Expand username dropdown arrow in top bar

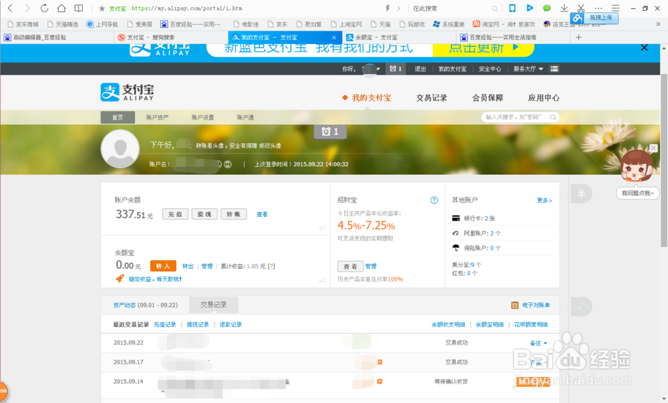(x=378, y=69)
